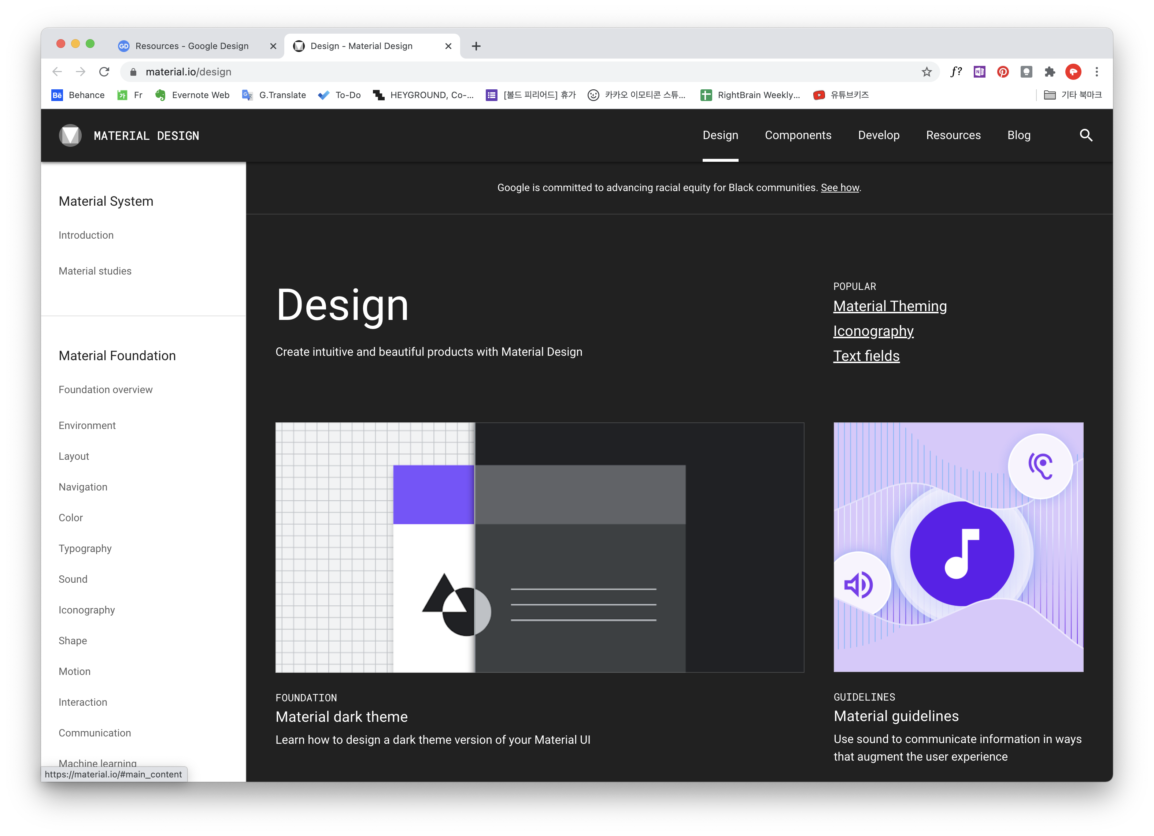The height and width of the screenshot is (836, 1154).
Task: Follow the See how link
Action: tap(840, 188)
